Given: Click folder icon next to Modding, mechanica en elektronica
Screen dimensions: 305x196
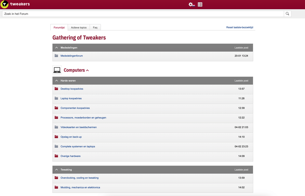Looking at the screenshot, I should [56, 188].
